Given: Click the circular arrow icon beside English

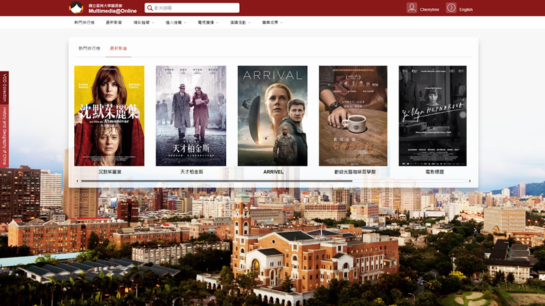Looking at the screenshot, I should point(451,7).
